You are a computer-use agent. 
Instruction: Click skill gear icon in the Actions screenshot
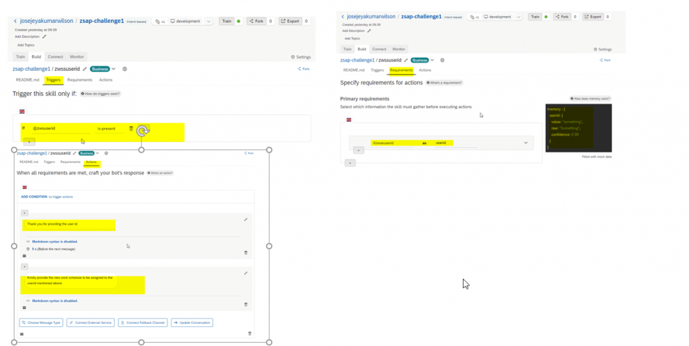pyautogui.click(x=106, y=153)
